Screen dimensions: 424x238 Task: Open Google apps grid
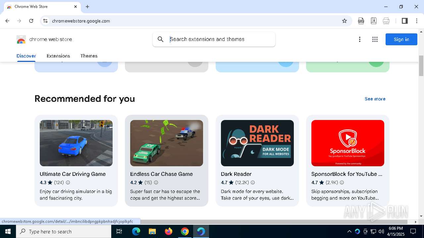[x=375, y=39]
